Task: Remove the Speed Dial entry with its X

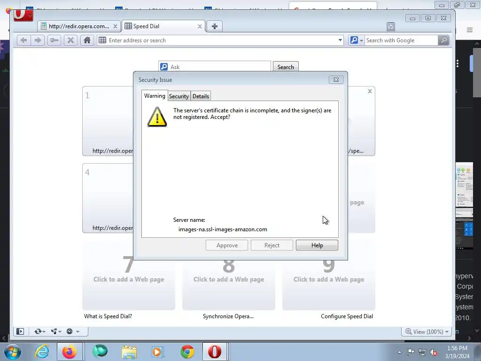Action: (370, 91)
